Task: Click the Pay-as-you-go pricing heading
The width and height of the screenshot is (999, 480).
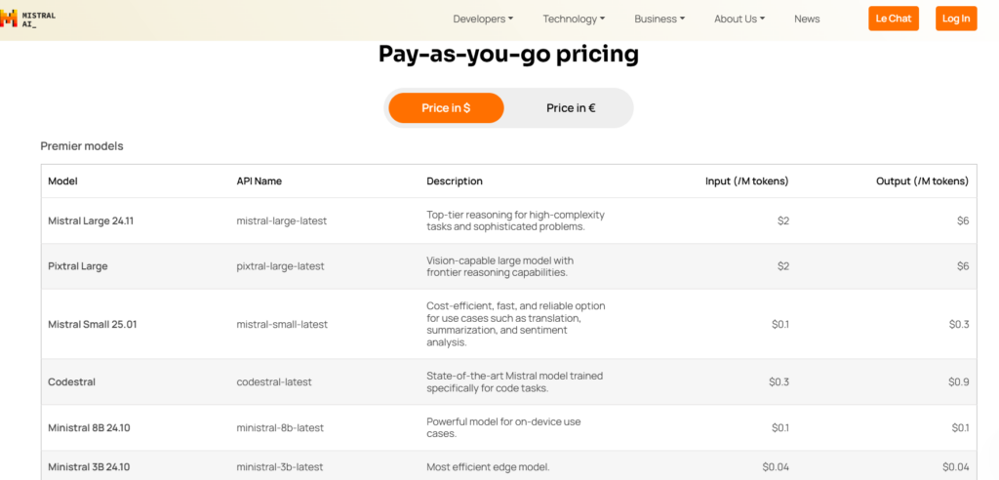Action: coord(508,55)
